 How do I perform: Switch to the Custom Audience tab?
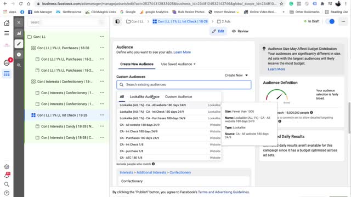click(x=178, y=97)
